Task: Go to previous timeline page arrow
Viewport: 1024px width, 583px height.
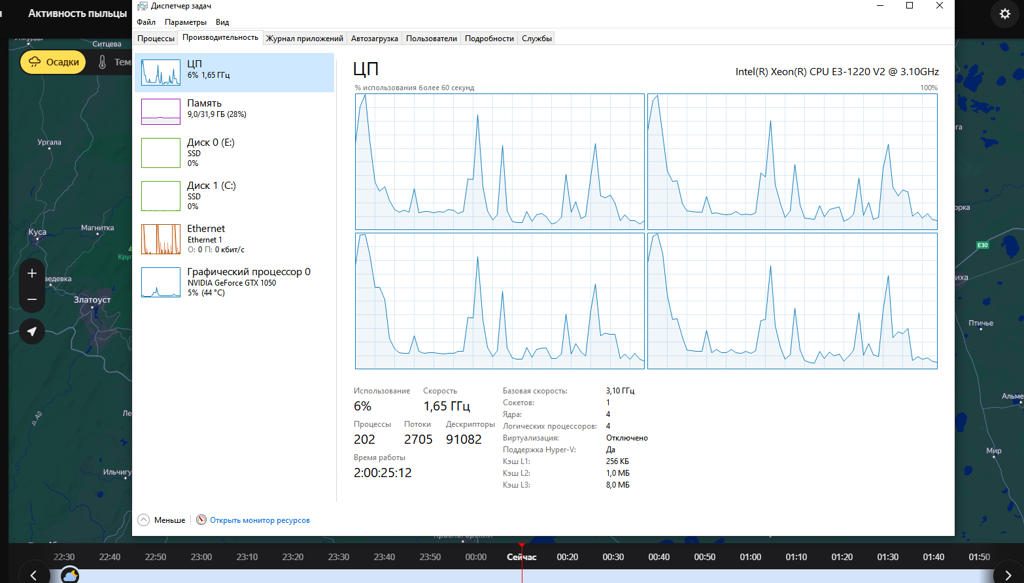Action: coord(33,575)
